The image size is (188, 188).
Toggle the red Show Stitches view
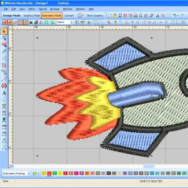pos(5,22)
